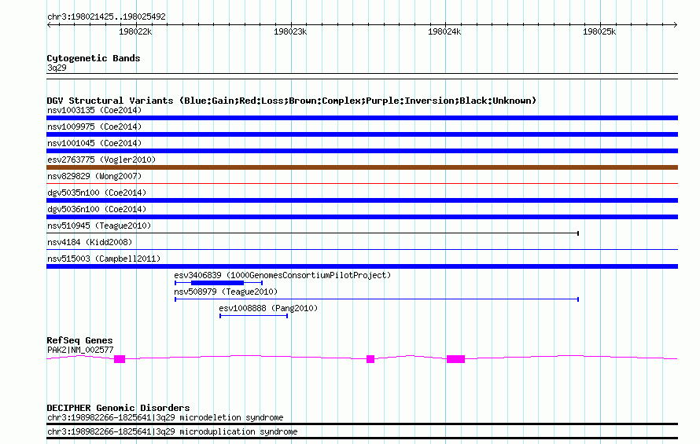Screen dimensions: 700x444
Task: Click the middle small magenta PAK2 exon
Action: point(370,359)
